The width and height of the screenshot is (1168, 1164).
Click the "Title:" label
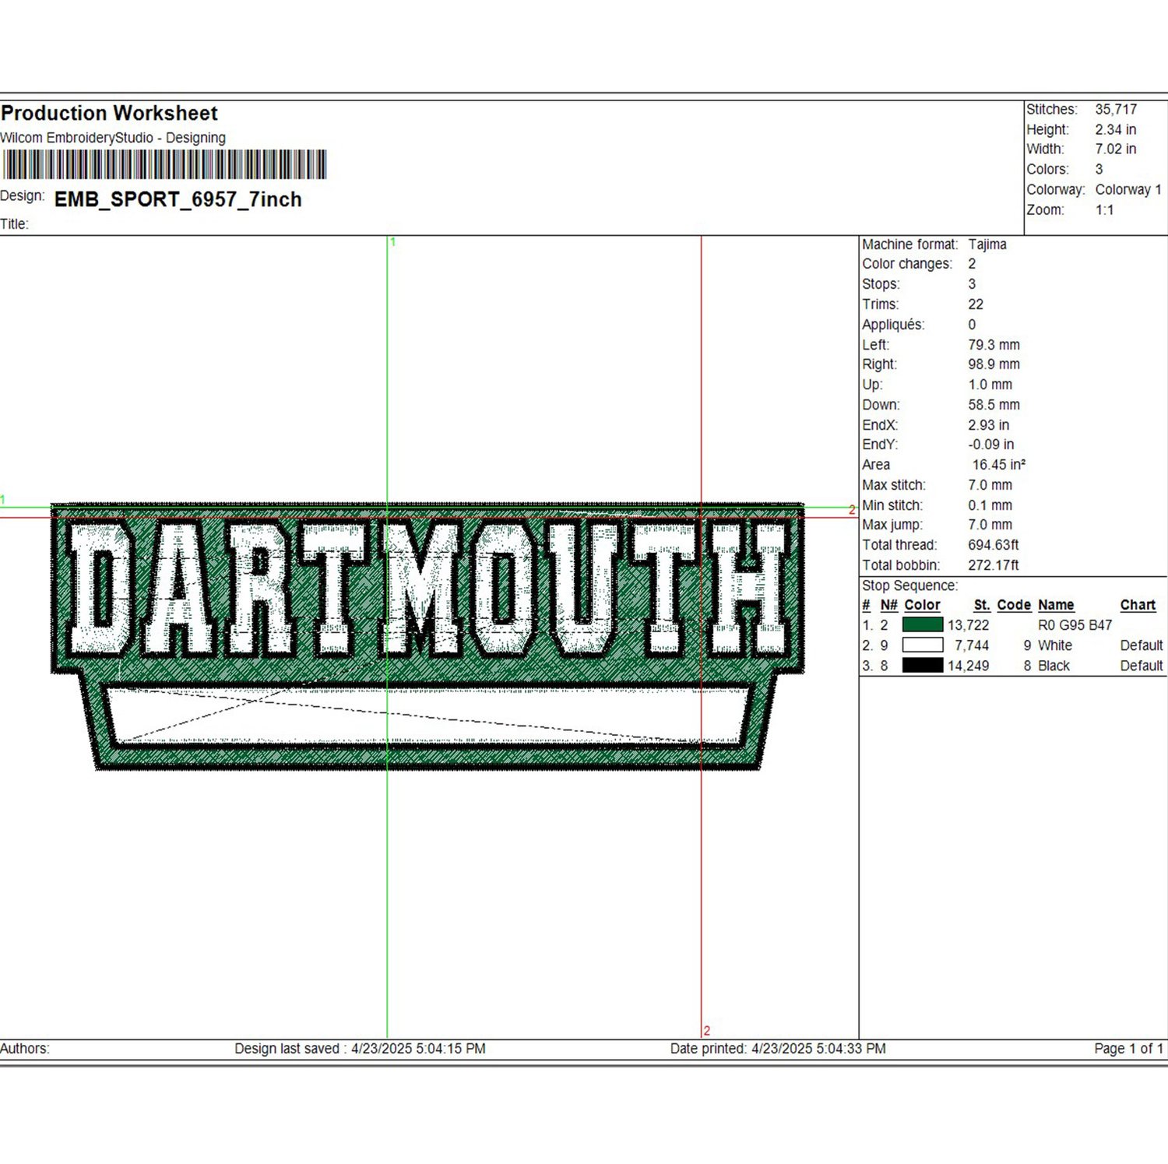(x=14, y=224)
